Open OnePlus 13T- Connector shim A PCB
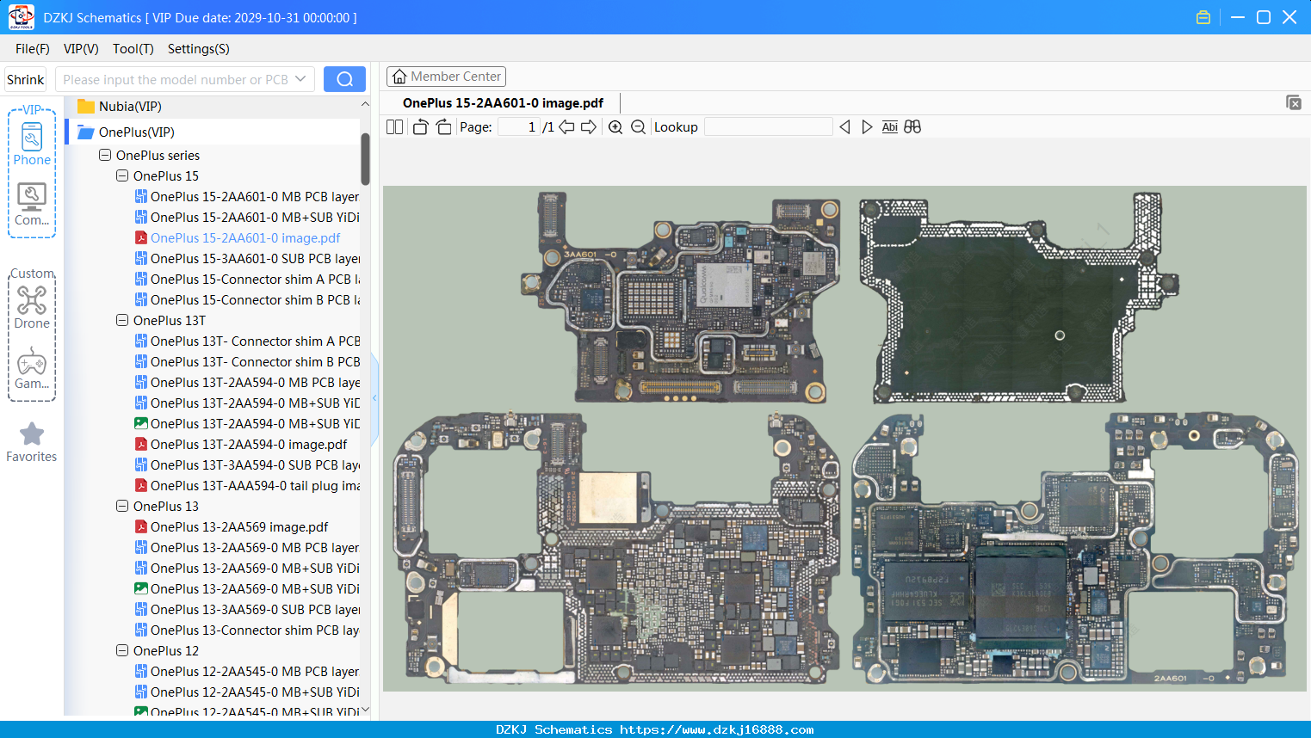The width and height of the screenshot is (1311, 738). (x=247, y=341)
